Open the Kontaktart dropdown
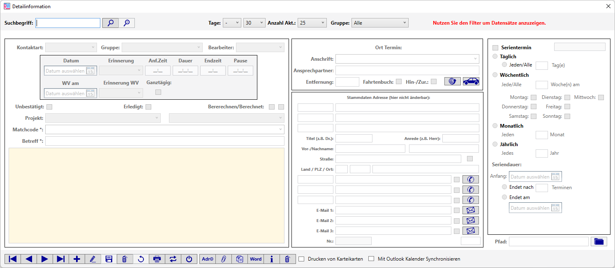 (71, 48)
